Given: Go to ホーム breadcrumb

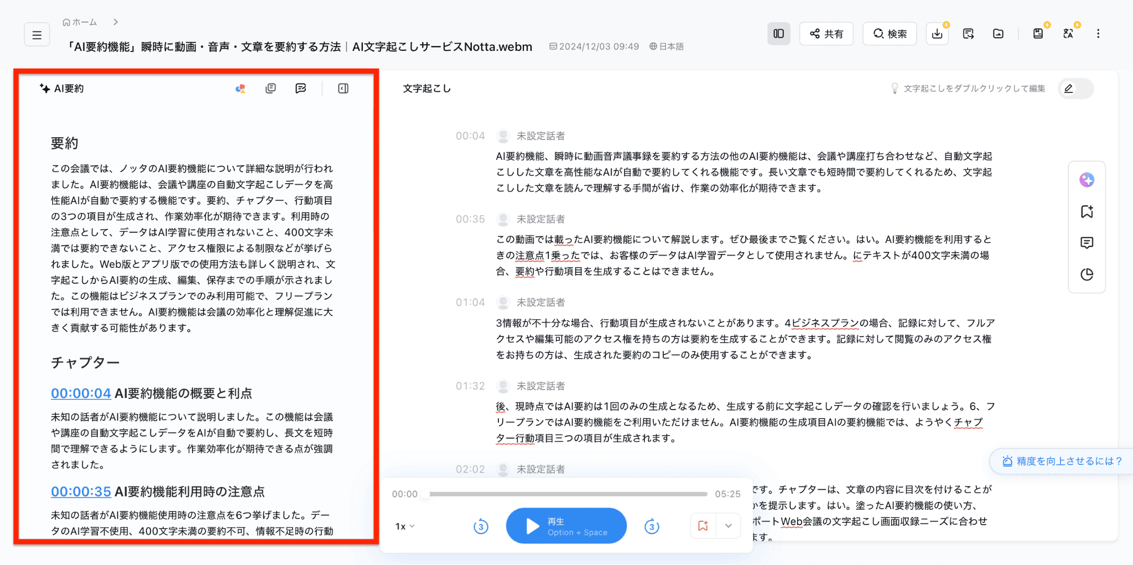Looking at the screenshot, I should [80, 22].
